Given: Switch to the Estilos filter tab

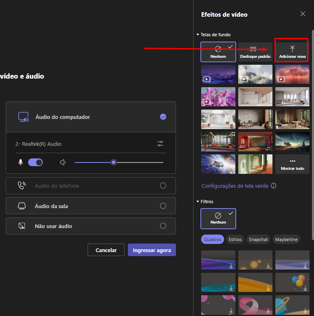Looking at the screenshot, I should [235, 239].
